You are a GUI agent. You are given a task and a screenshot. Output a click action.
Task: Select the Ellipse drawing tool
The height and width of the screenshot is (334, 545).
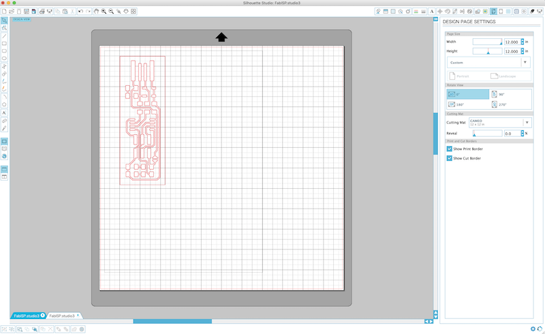coord(4,59)
